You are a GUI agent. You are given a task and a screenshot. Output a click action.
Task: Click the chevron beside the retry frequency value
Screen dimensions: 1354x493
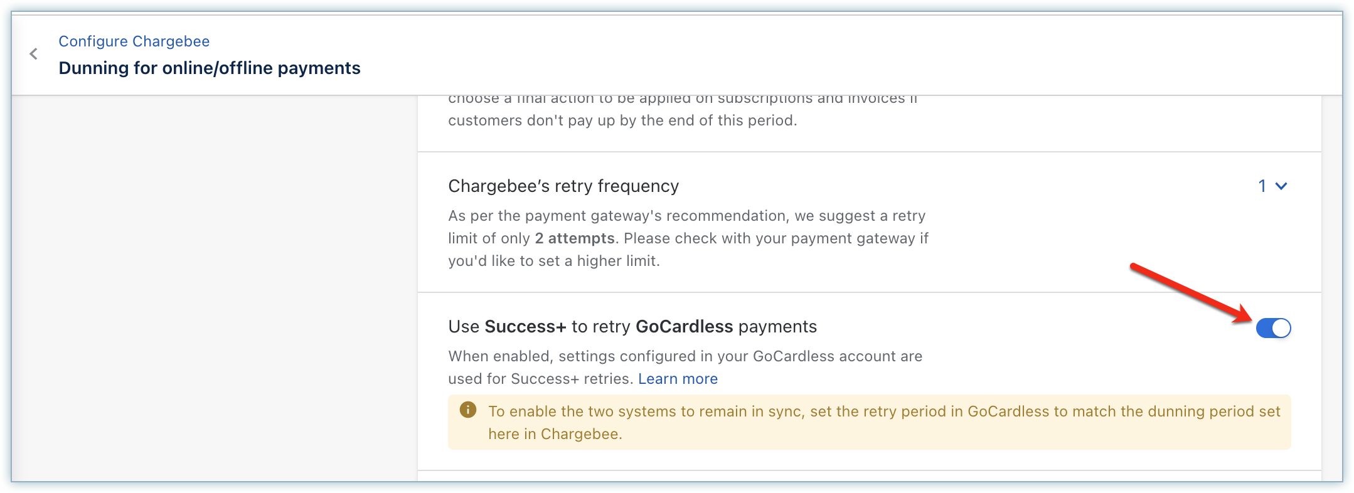(1281, 186)
